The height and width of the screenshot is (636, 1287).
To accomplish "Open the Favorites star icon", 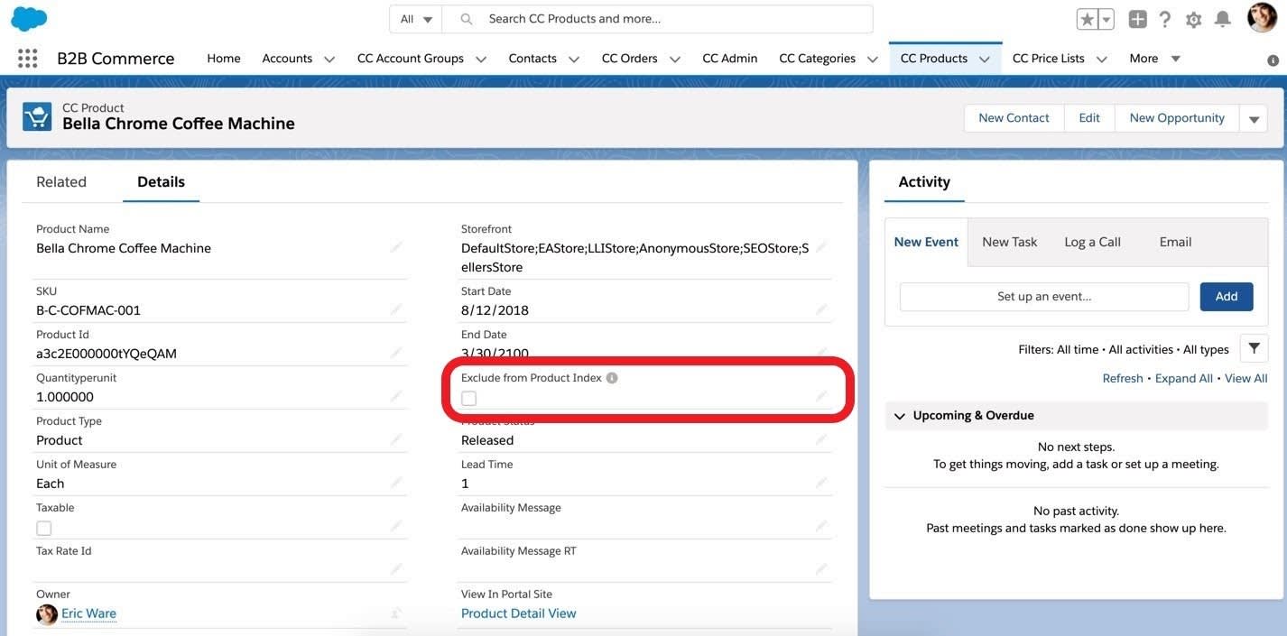I will click(x=1088, y=19).
